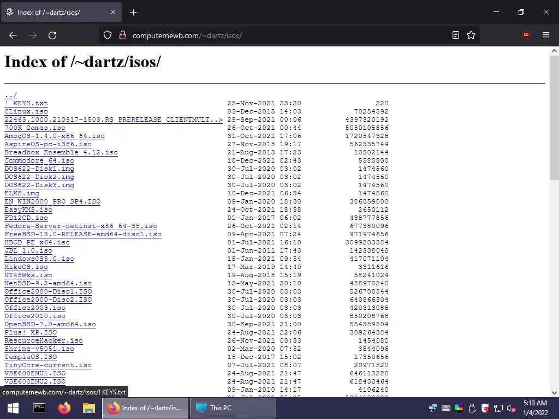The width and height of the screenshot is (559, 419).
Task: Click the address bar showing computernewb.com URL
Action: point(289,35)
